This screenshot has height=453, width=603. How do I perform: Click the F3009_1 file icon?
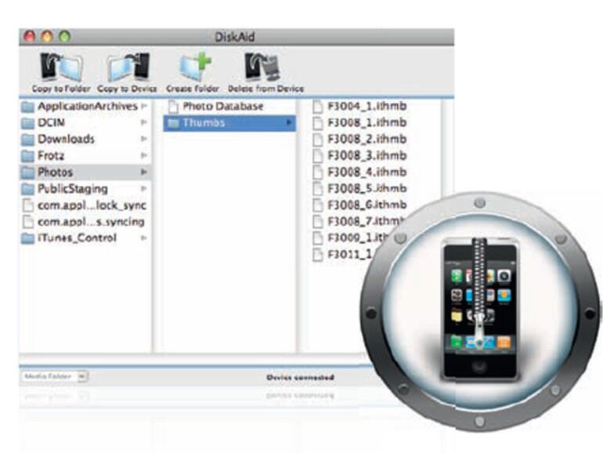[x=318, y=238]
